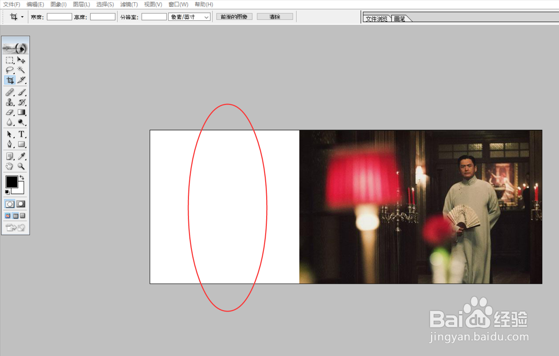Open background color picker (white swatch)
This screenshot has height=356, width=559.
(x=20, y=190)
